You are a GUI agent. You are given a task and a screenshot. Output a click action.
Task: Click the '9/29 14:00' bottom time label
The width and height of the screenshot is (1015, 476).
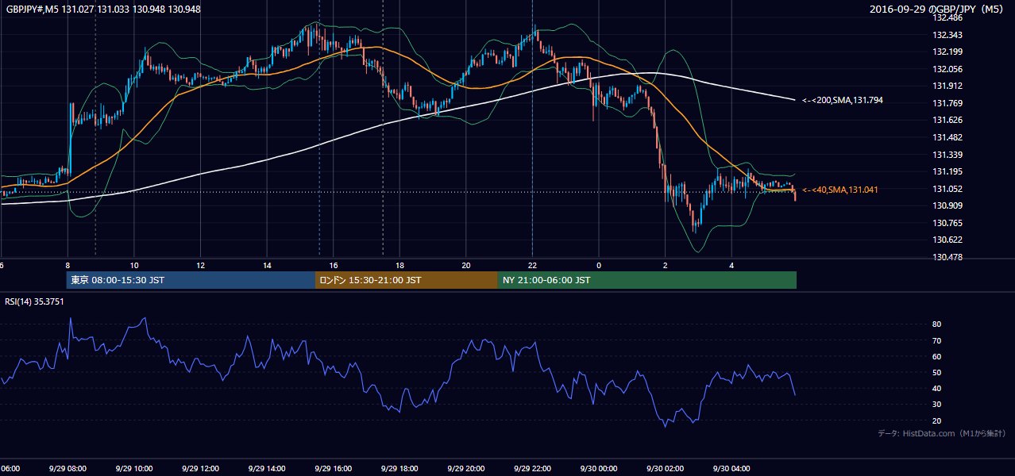coord(266,468)
